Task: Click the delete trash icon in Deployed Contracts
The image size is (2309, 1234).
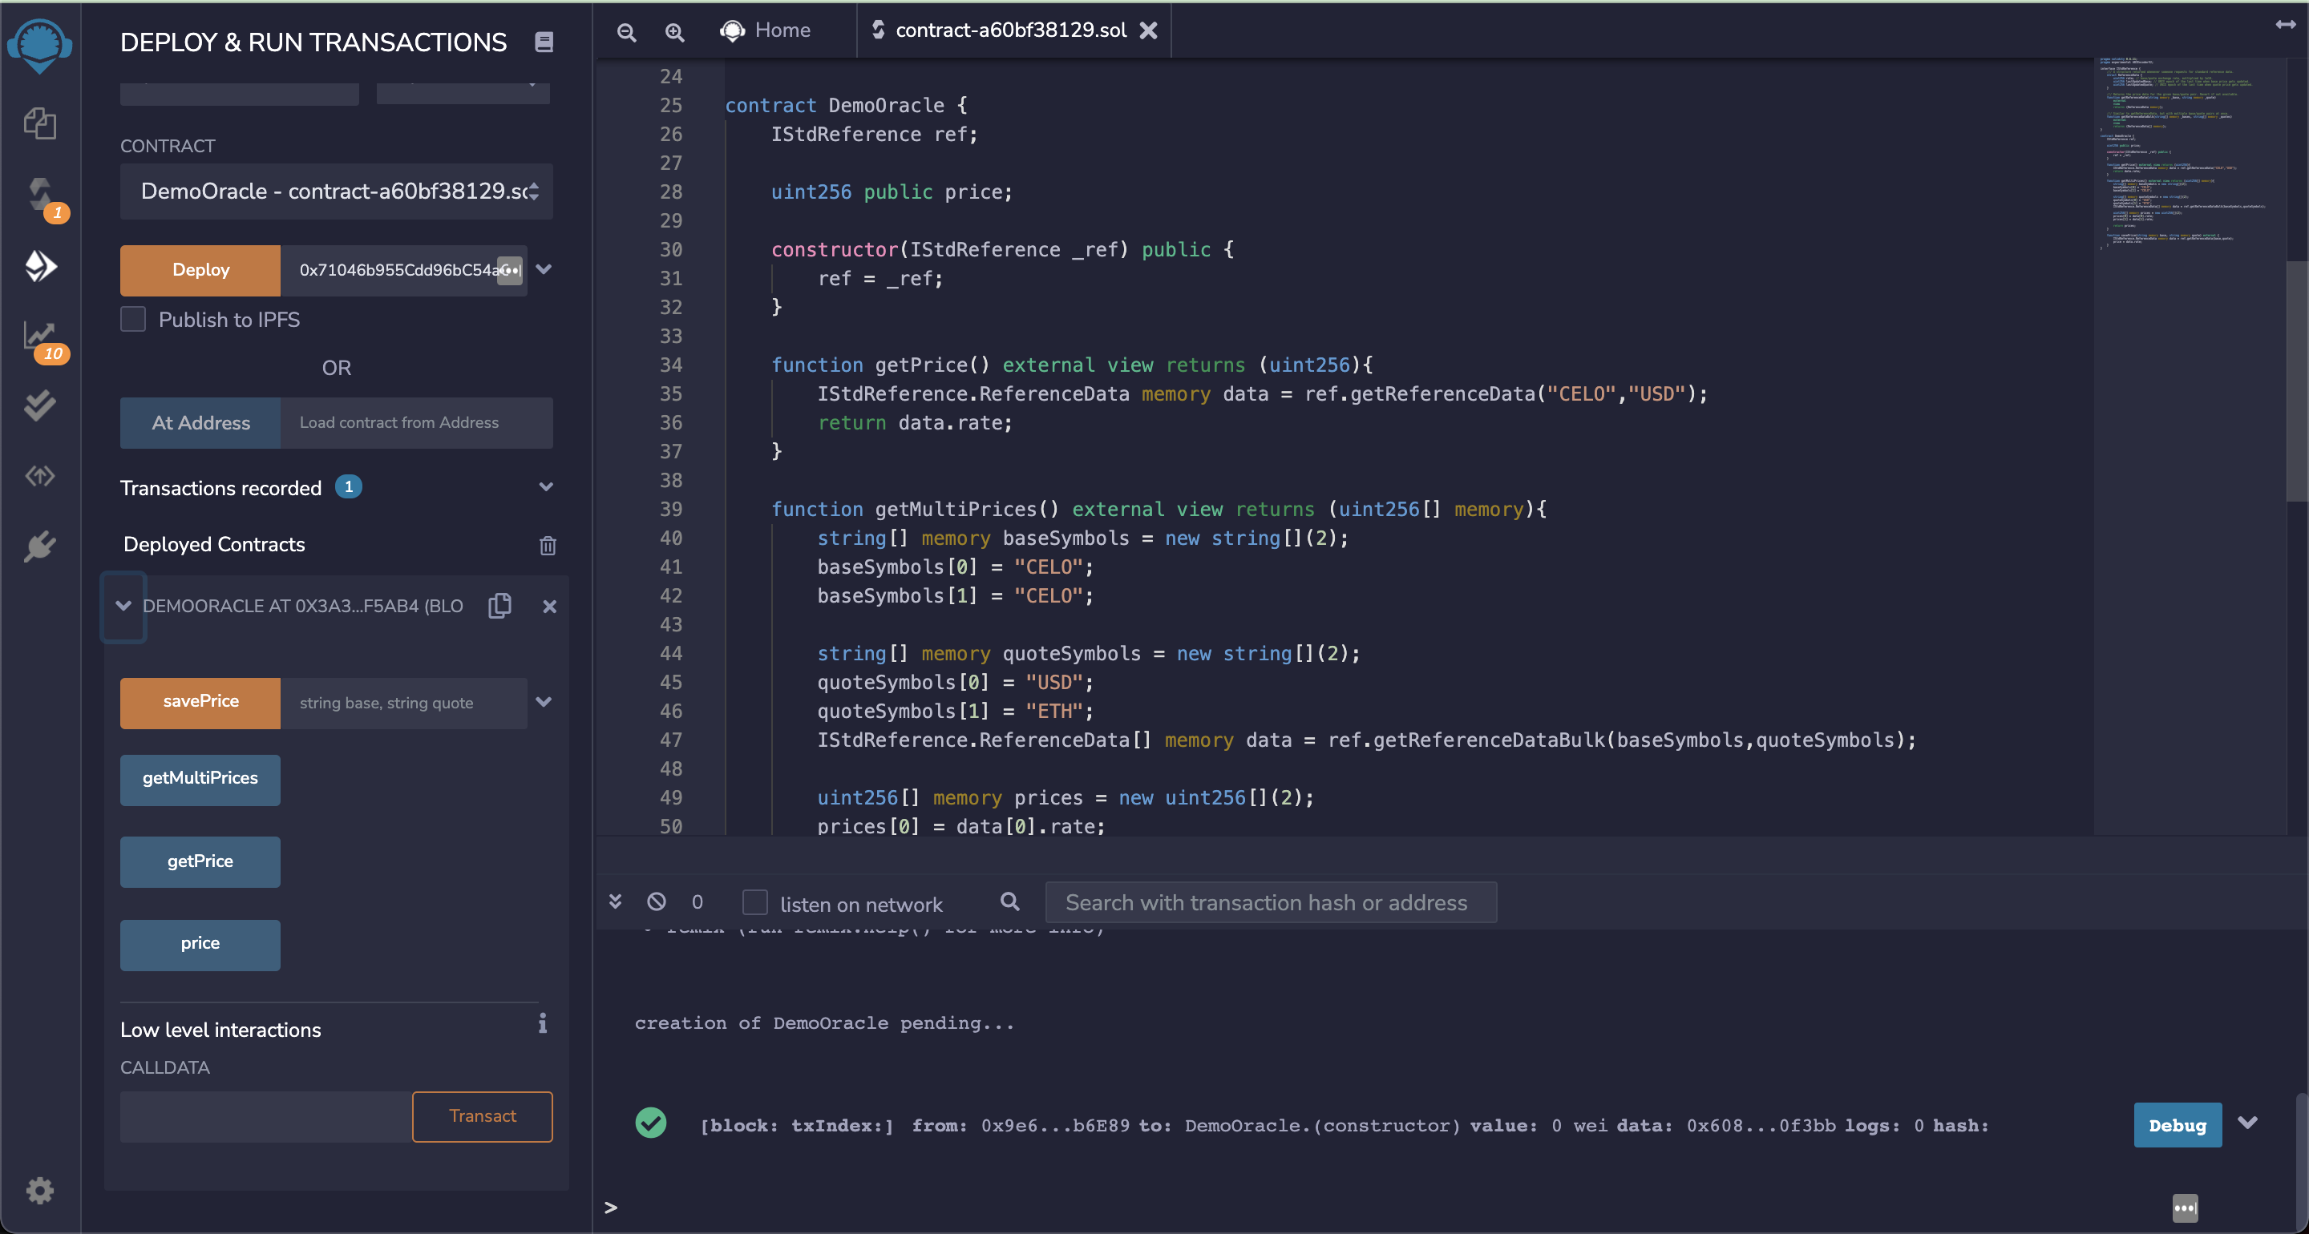Action: [x=547, y=544]
